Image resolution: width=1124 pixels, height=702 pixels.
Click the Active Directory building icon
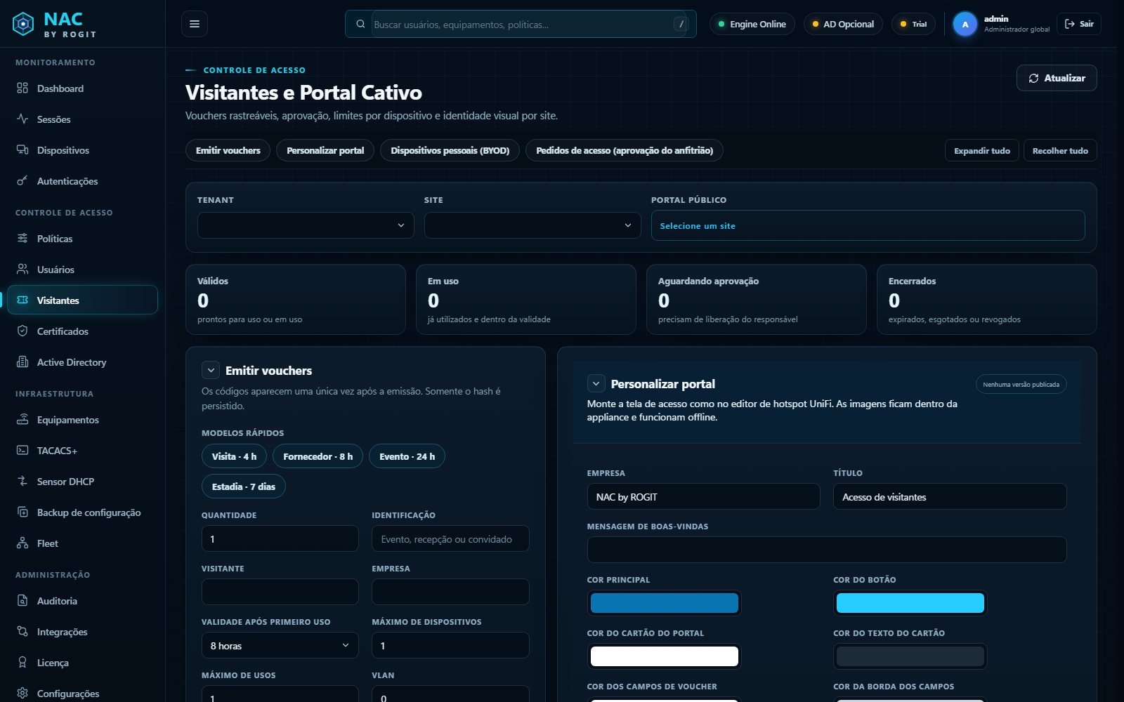[22, 362]
